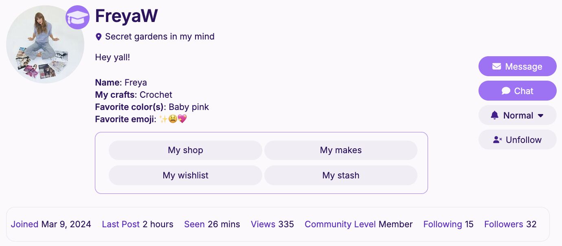Viewport: 562px width, 246px height.
Task: Open the My wishlist link
Action: tap(185, 176)
